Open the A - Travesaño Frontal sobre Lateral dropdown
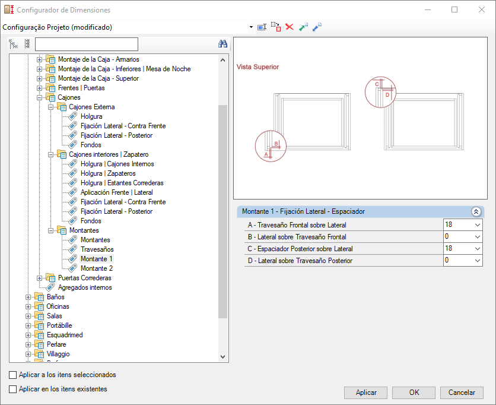 (x=478, y=225)
